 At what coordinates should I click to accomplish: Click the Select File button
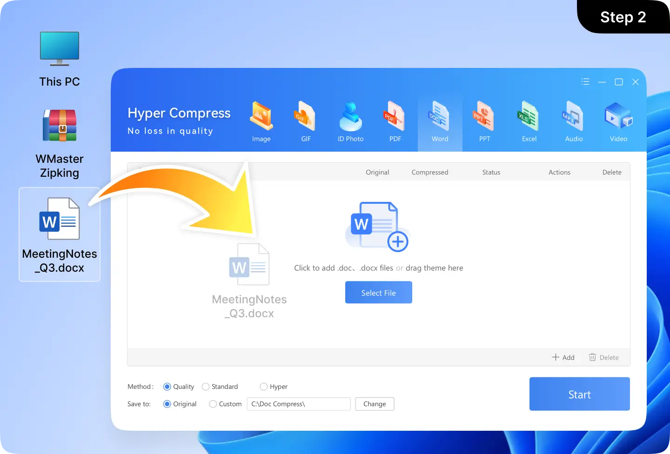click(x=379, y=293)
